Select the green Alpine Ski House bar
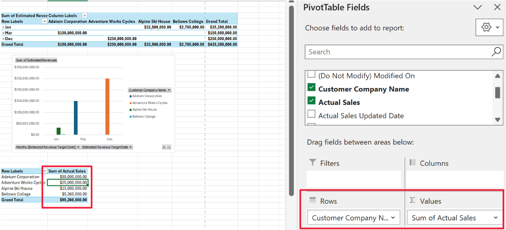The height and width of the screenshot is (230, 506). pos(58,131)
